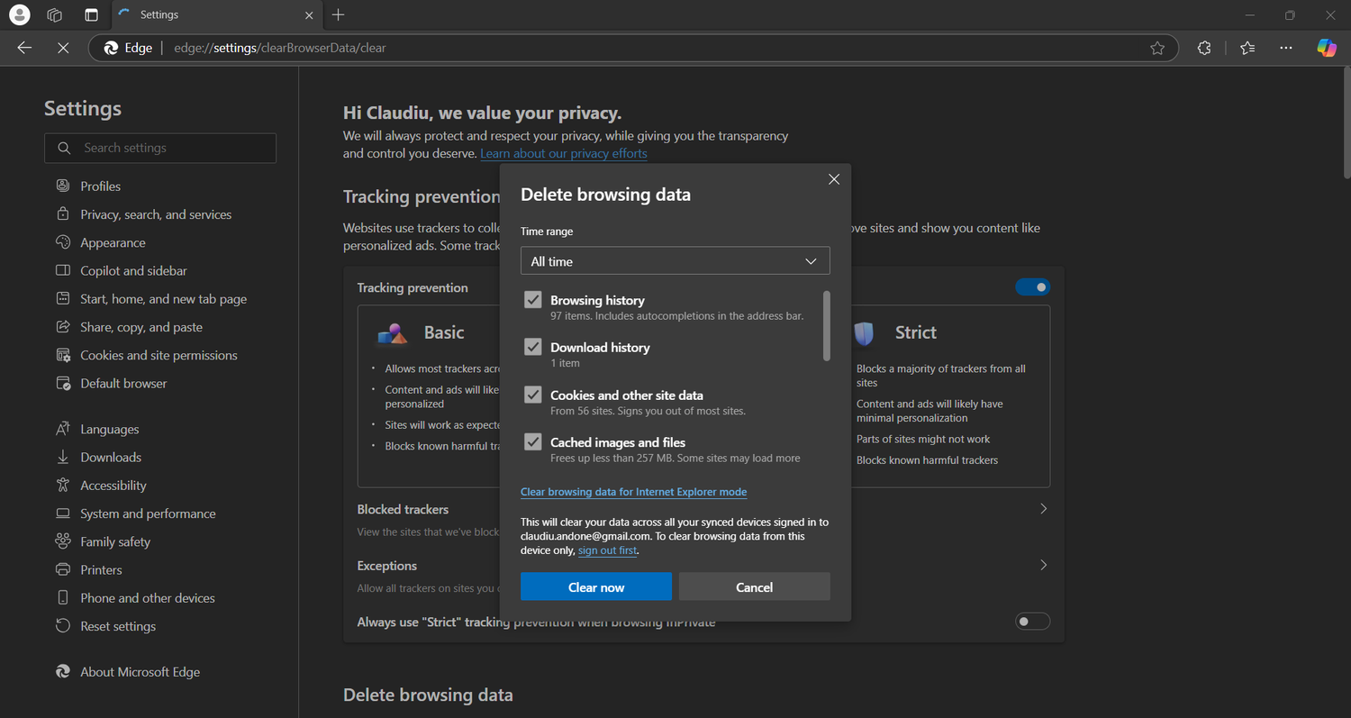Click the '97 items' browsing history description

676,316
